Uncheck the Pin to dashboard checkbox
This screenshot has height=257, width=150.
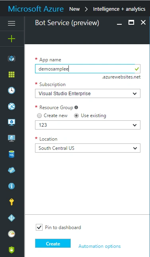39,228
